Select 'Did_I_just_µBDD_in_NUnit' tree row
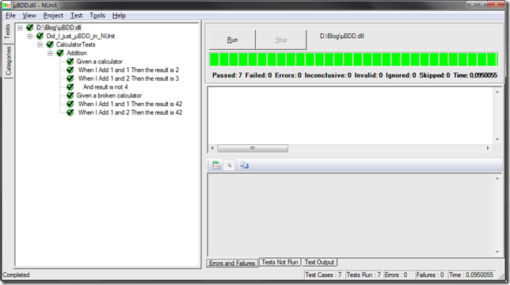The image size is (510, 285). coord(80,36)
